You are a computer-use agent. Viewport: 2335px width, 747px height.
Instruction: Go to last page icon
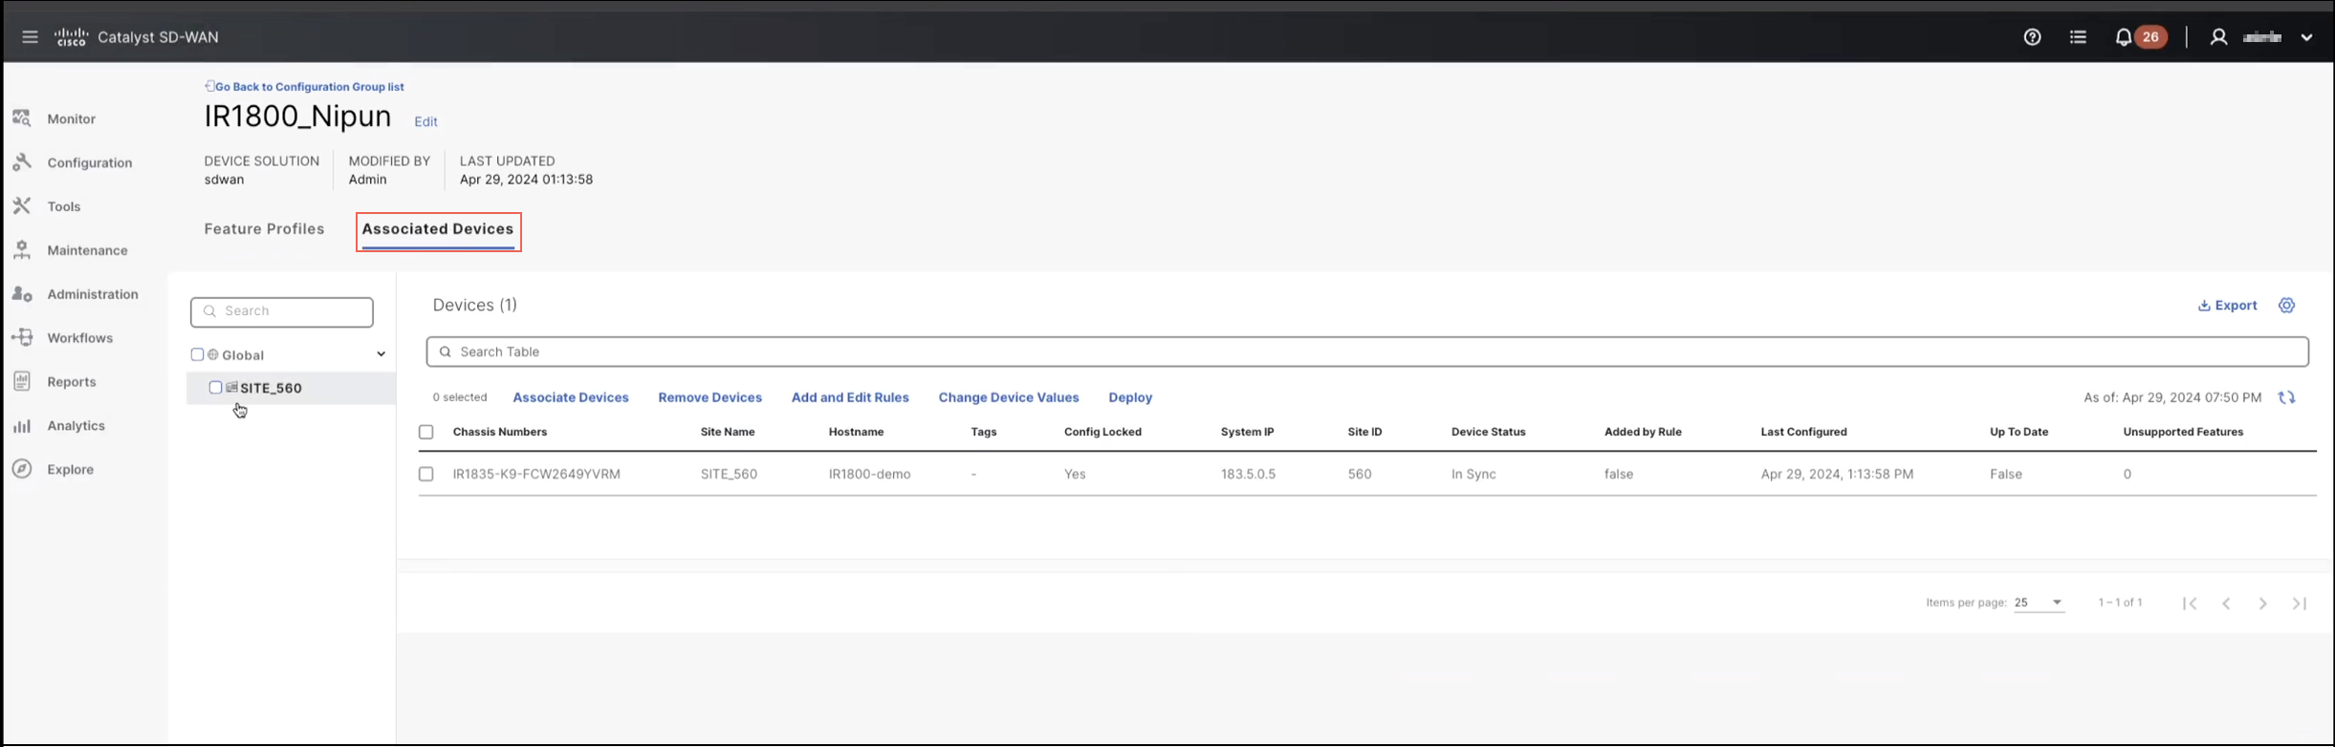2300,603
